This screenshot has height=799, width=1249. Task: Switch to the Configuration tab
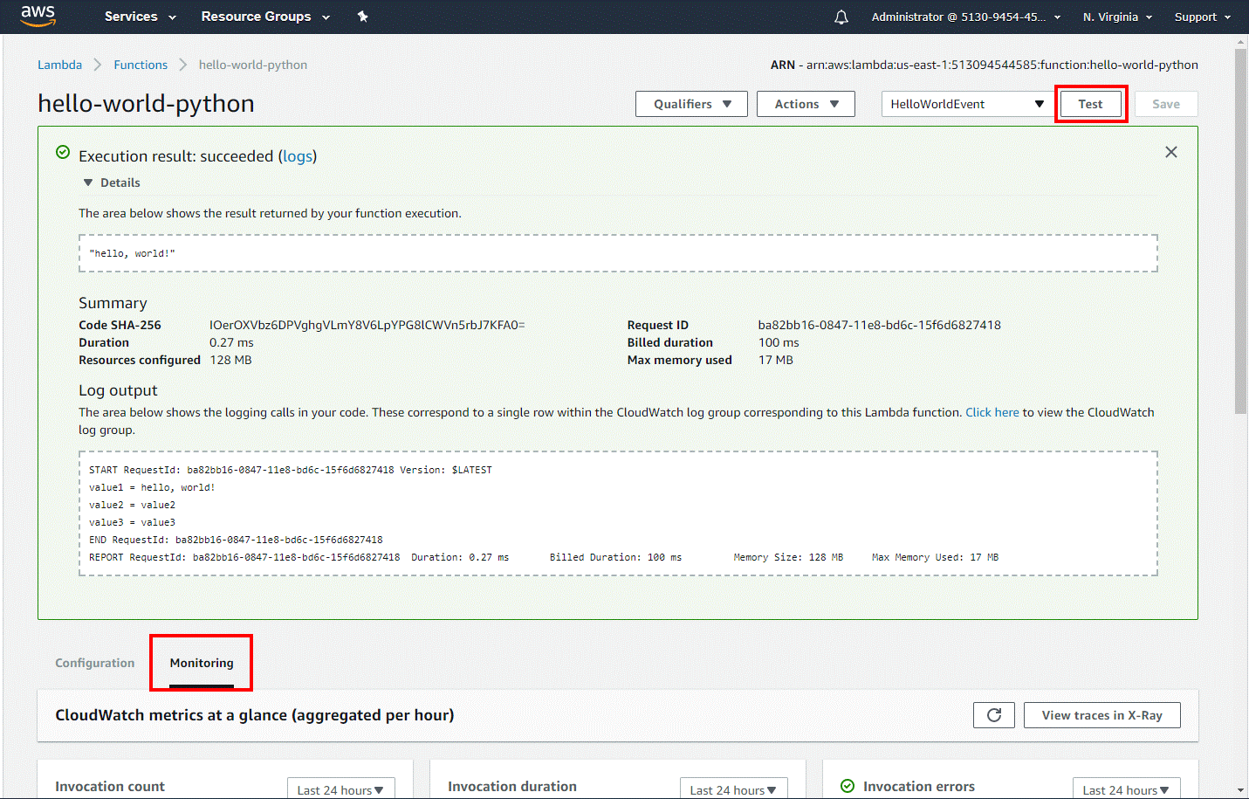click(95, 663)
